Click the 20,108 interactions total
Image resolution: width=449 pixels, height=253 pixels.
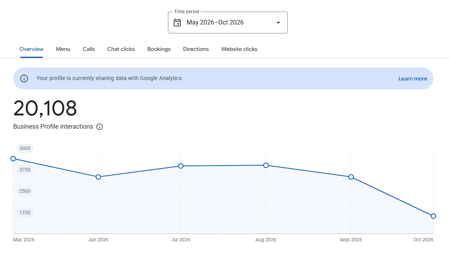coord(45,109)
